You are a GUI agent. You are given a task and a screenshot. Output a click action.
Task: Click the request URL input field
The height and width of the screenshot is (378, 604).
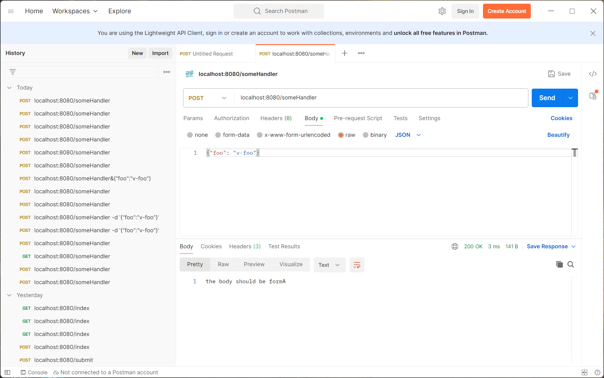point(381,98)
